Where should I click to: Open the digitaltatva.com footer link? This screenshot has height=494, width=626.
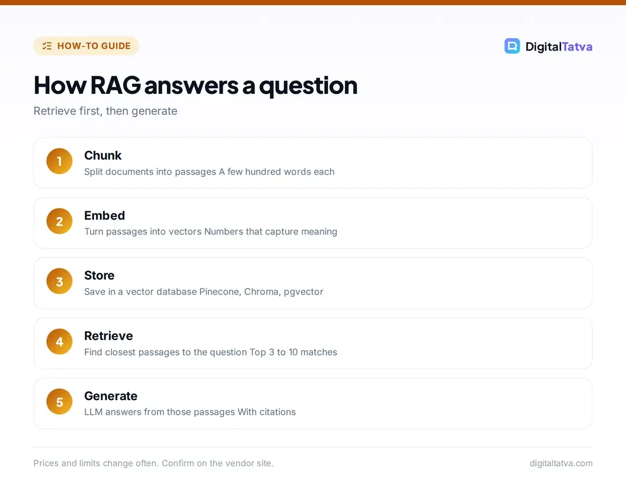click(561, 463)
